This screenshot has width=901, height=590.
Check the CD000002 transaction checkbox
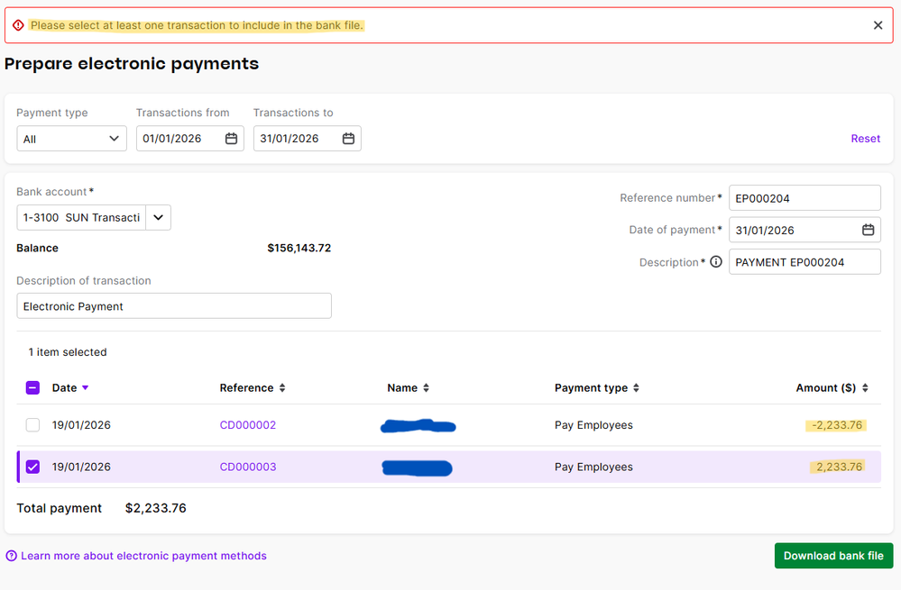click(x=32, y=425)
